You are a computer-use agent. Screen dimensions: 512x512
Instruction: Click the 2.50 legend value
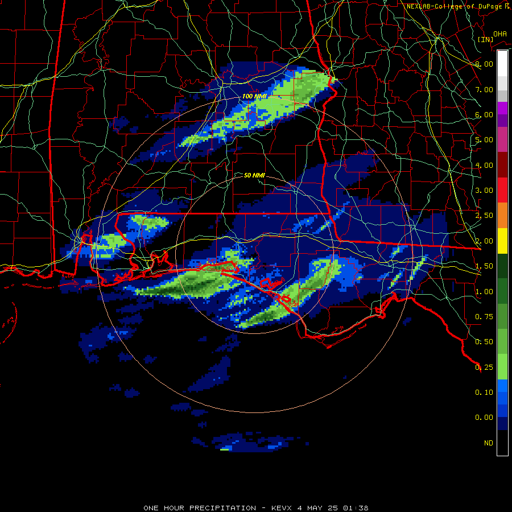click(x=484, y=216)
